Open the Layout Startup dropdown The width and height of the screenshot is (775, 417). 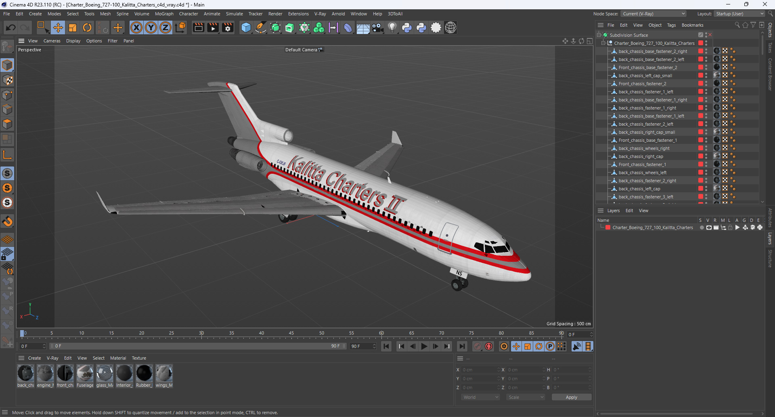(x=739, y=14)
